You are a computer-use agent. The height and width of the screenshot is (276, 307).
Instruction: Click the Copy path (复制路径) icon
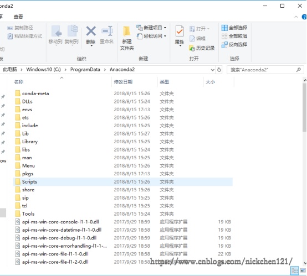click(x=10, y=28)
